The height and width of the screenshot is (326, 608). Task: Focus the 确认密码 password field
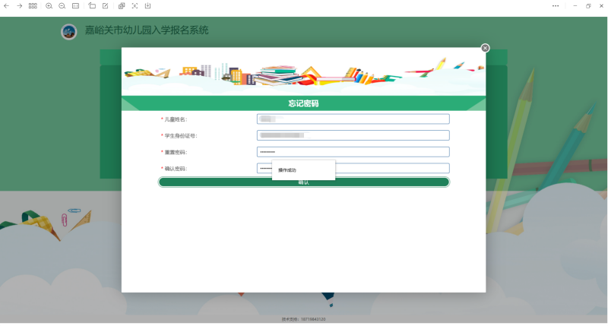391,168
